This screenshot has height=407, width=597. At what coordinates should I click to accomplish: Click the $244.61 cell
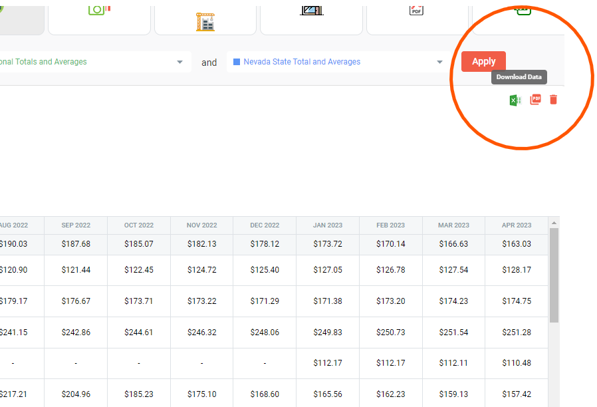click(139, 333)
